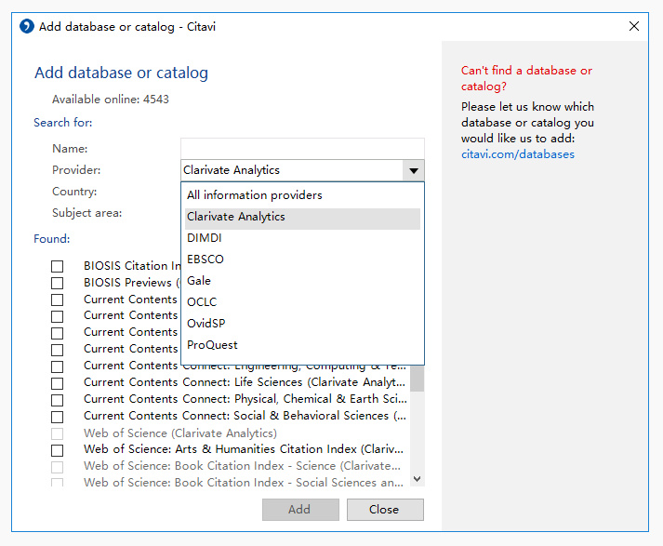663x546 pixels.
Task: Select 'All information providers' option
Action: pos(255,195)
